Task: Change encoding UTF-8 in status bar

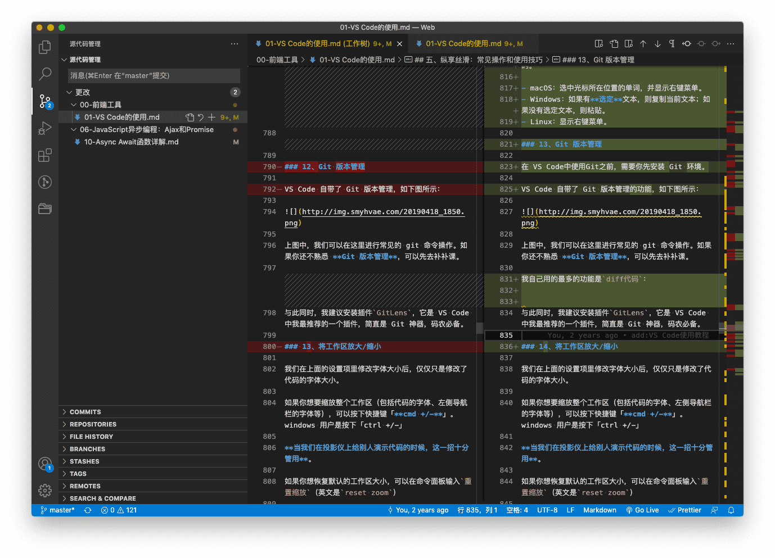Action: click(x=547, y=510)
